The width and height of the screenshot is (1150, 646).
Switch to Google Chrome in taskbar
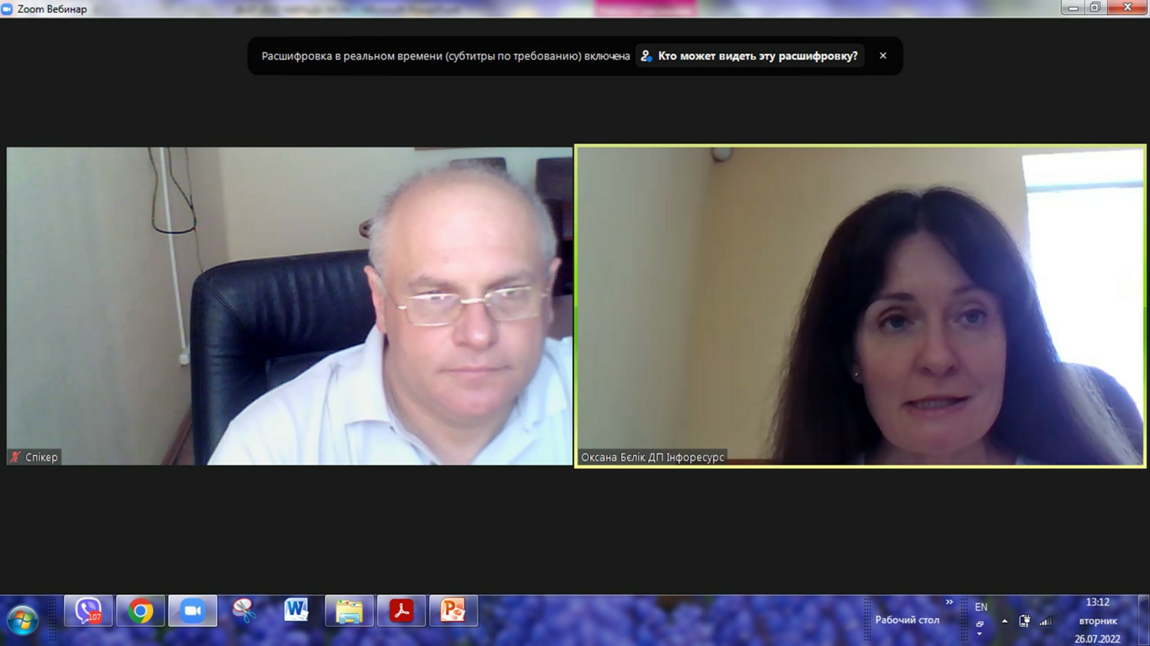coord(141,612)
